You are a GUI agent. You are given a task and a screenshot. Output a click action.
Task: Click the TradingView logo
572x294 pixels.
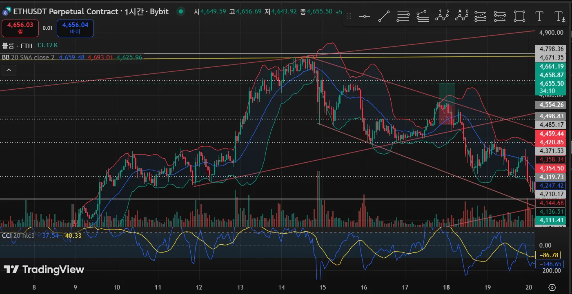tap(44, 270)
